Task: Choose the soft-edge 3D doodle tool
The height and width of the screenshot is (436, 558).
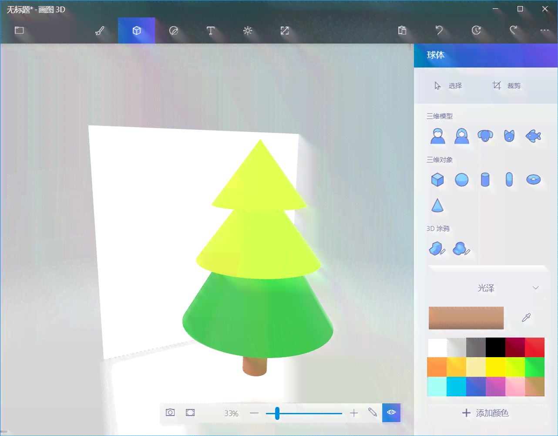Action: (461, 249)
